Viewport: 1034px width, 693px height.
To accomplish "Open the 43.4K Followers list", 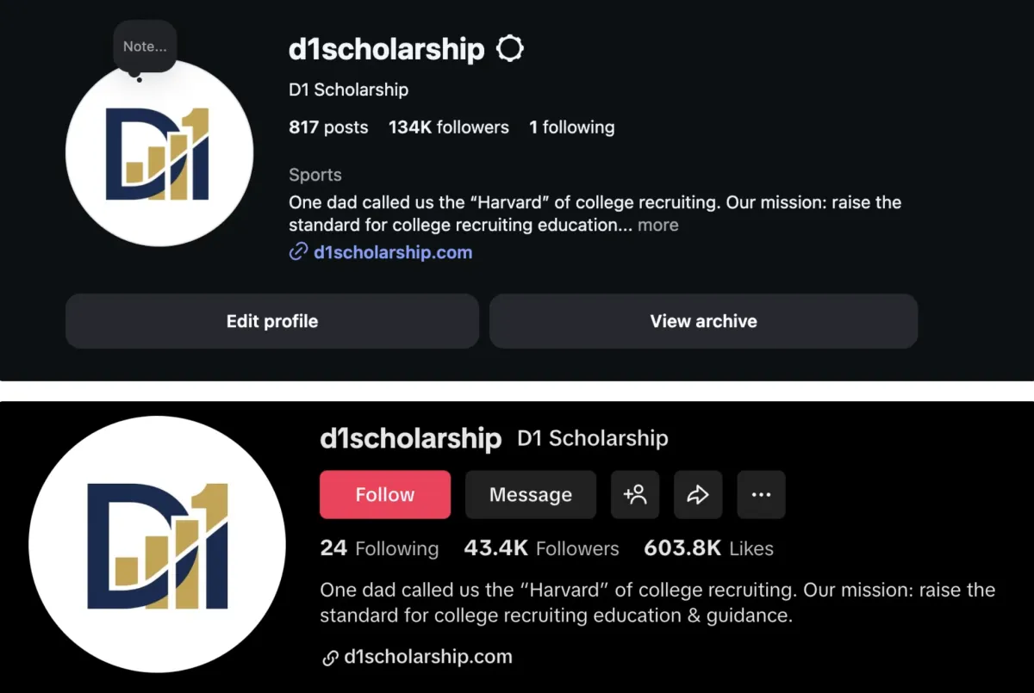I will coord(541,548).
